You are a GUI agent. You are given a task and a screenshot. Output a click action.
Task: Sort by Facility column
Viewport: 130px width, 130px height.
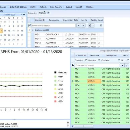click(x=94, y=20)
